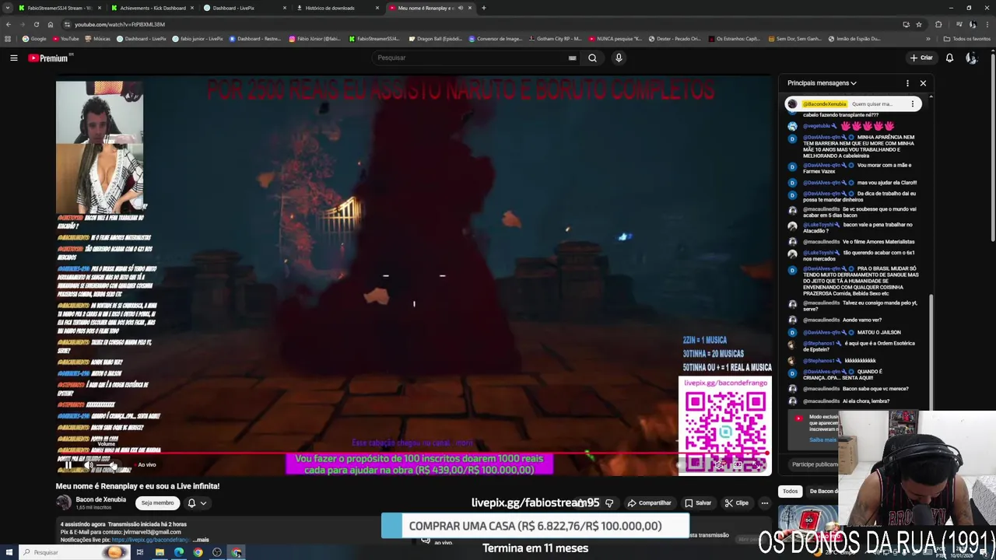The height and width of the screenshot is (560, 996).
Task: Close the live chat panel
Action: [923, 83]
